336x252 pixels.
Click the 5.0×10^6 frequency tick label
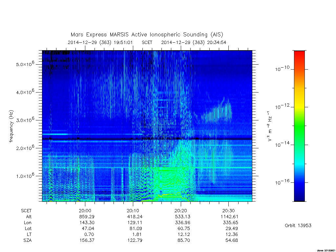[25, 64]
